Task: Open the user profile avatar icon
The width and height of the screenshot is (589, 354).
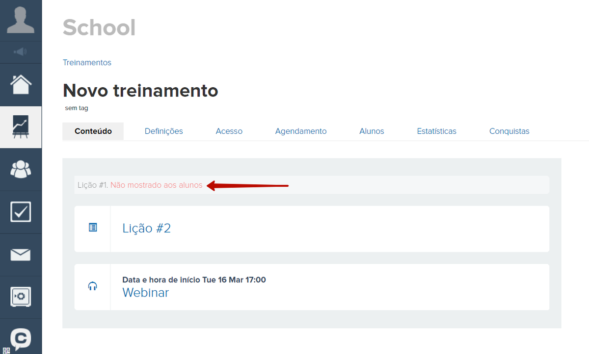Action: pos(21,20)
